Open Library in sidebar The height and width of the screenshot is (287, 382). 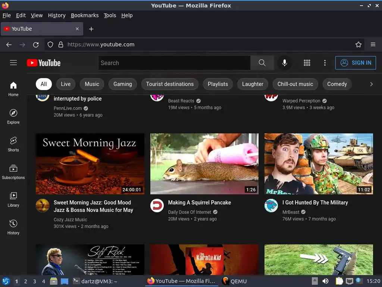pyautogui.click(x=13, y=200)
